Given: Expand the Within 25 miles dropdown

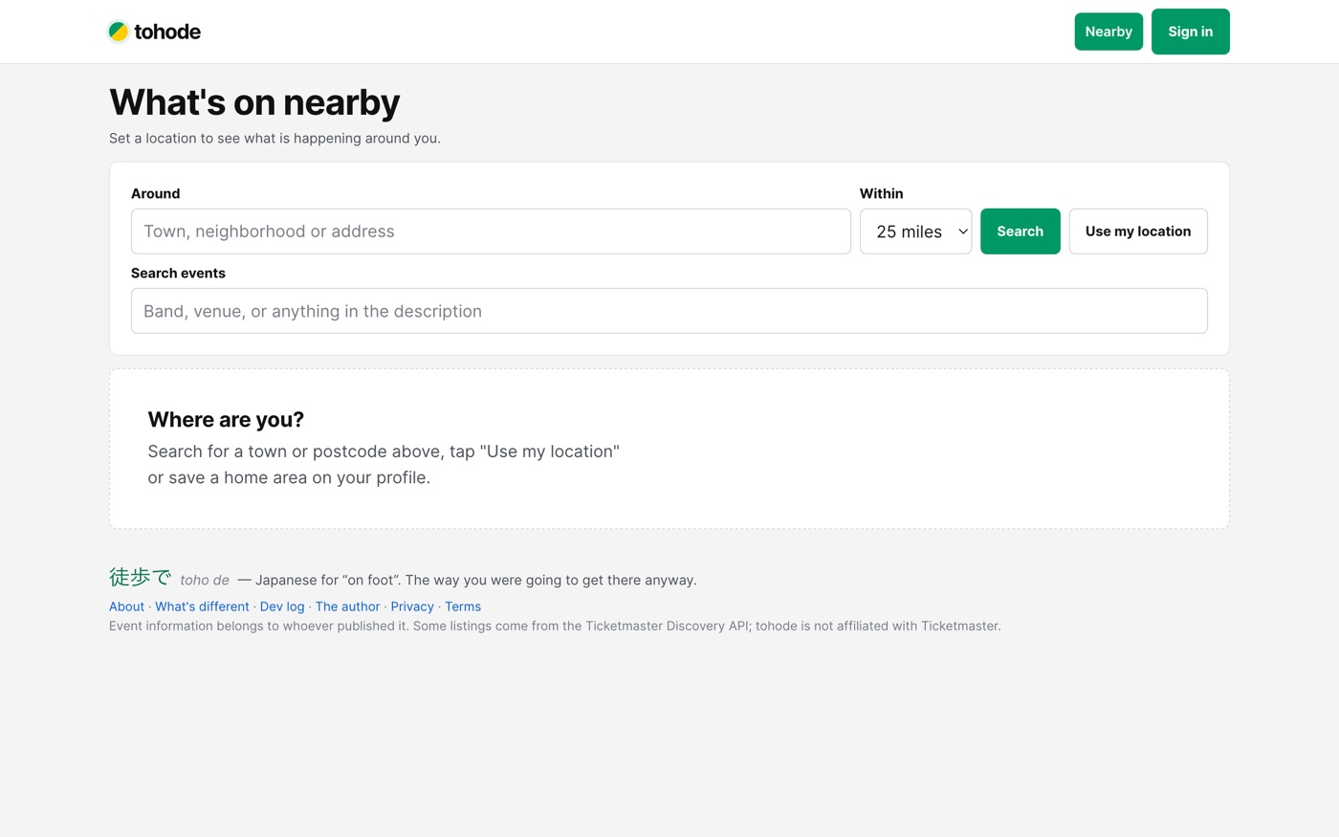Looking at the screenshot, I should [x=915, y=231].
